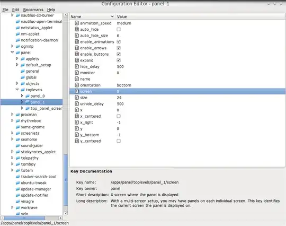
Task: Uncheck the enable_buttons checkbox
Action: (x=119, y=54)
